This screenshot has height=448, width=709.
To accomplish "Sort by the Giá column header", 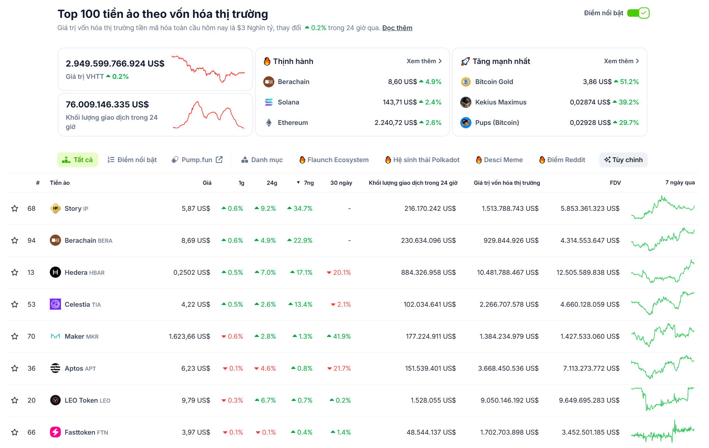I will [207, 183].
